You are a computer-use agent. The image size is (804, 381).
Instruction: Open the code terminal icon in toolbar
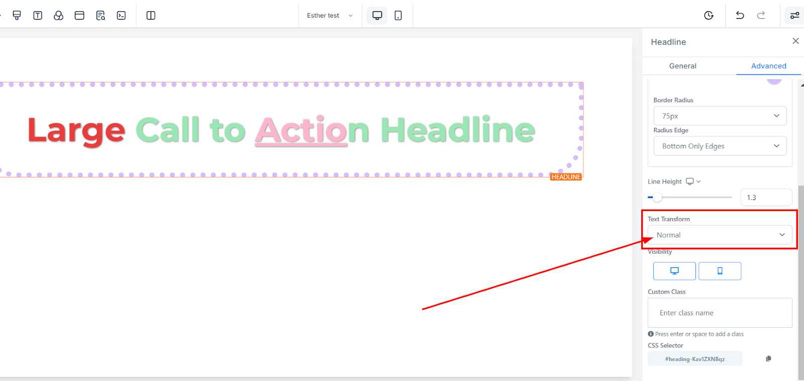[x=121, y=16]
